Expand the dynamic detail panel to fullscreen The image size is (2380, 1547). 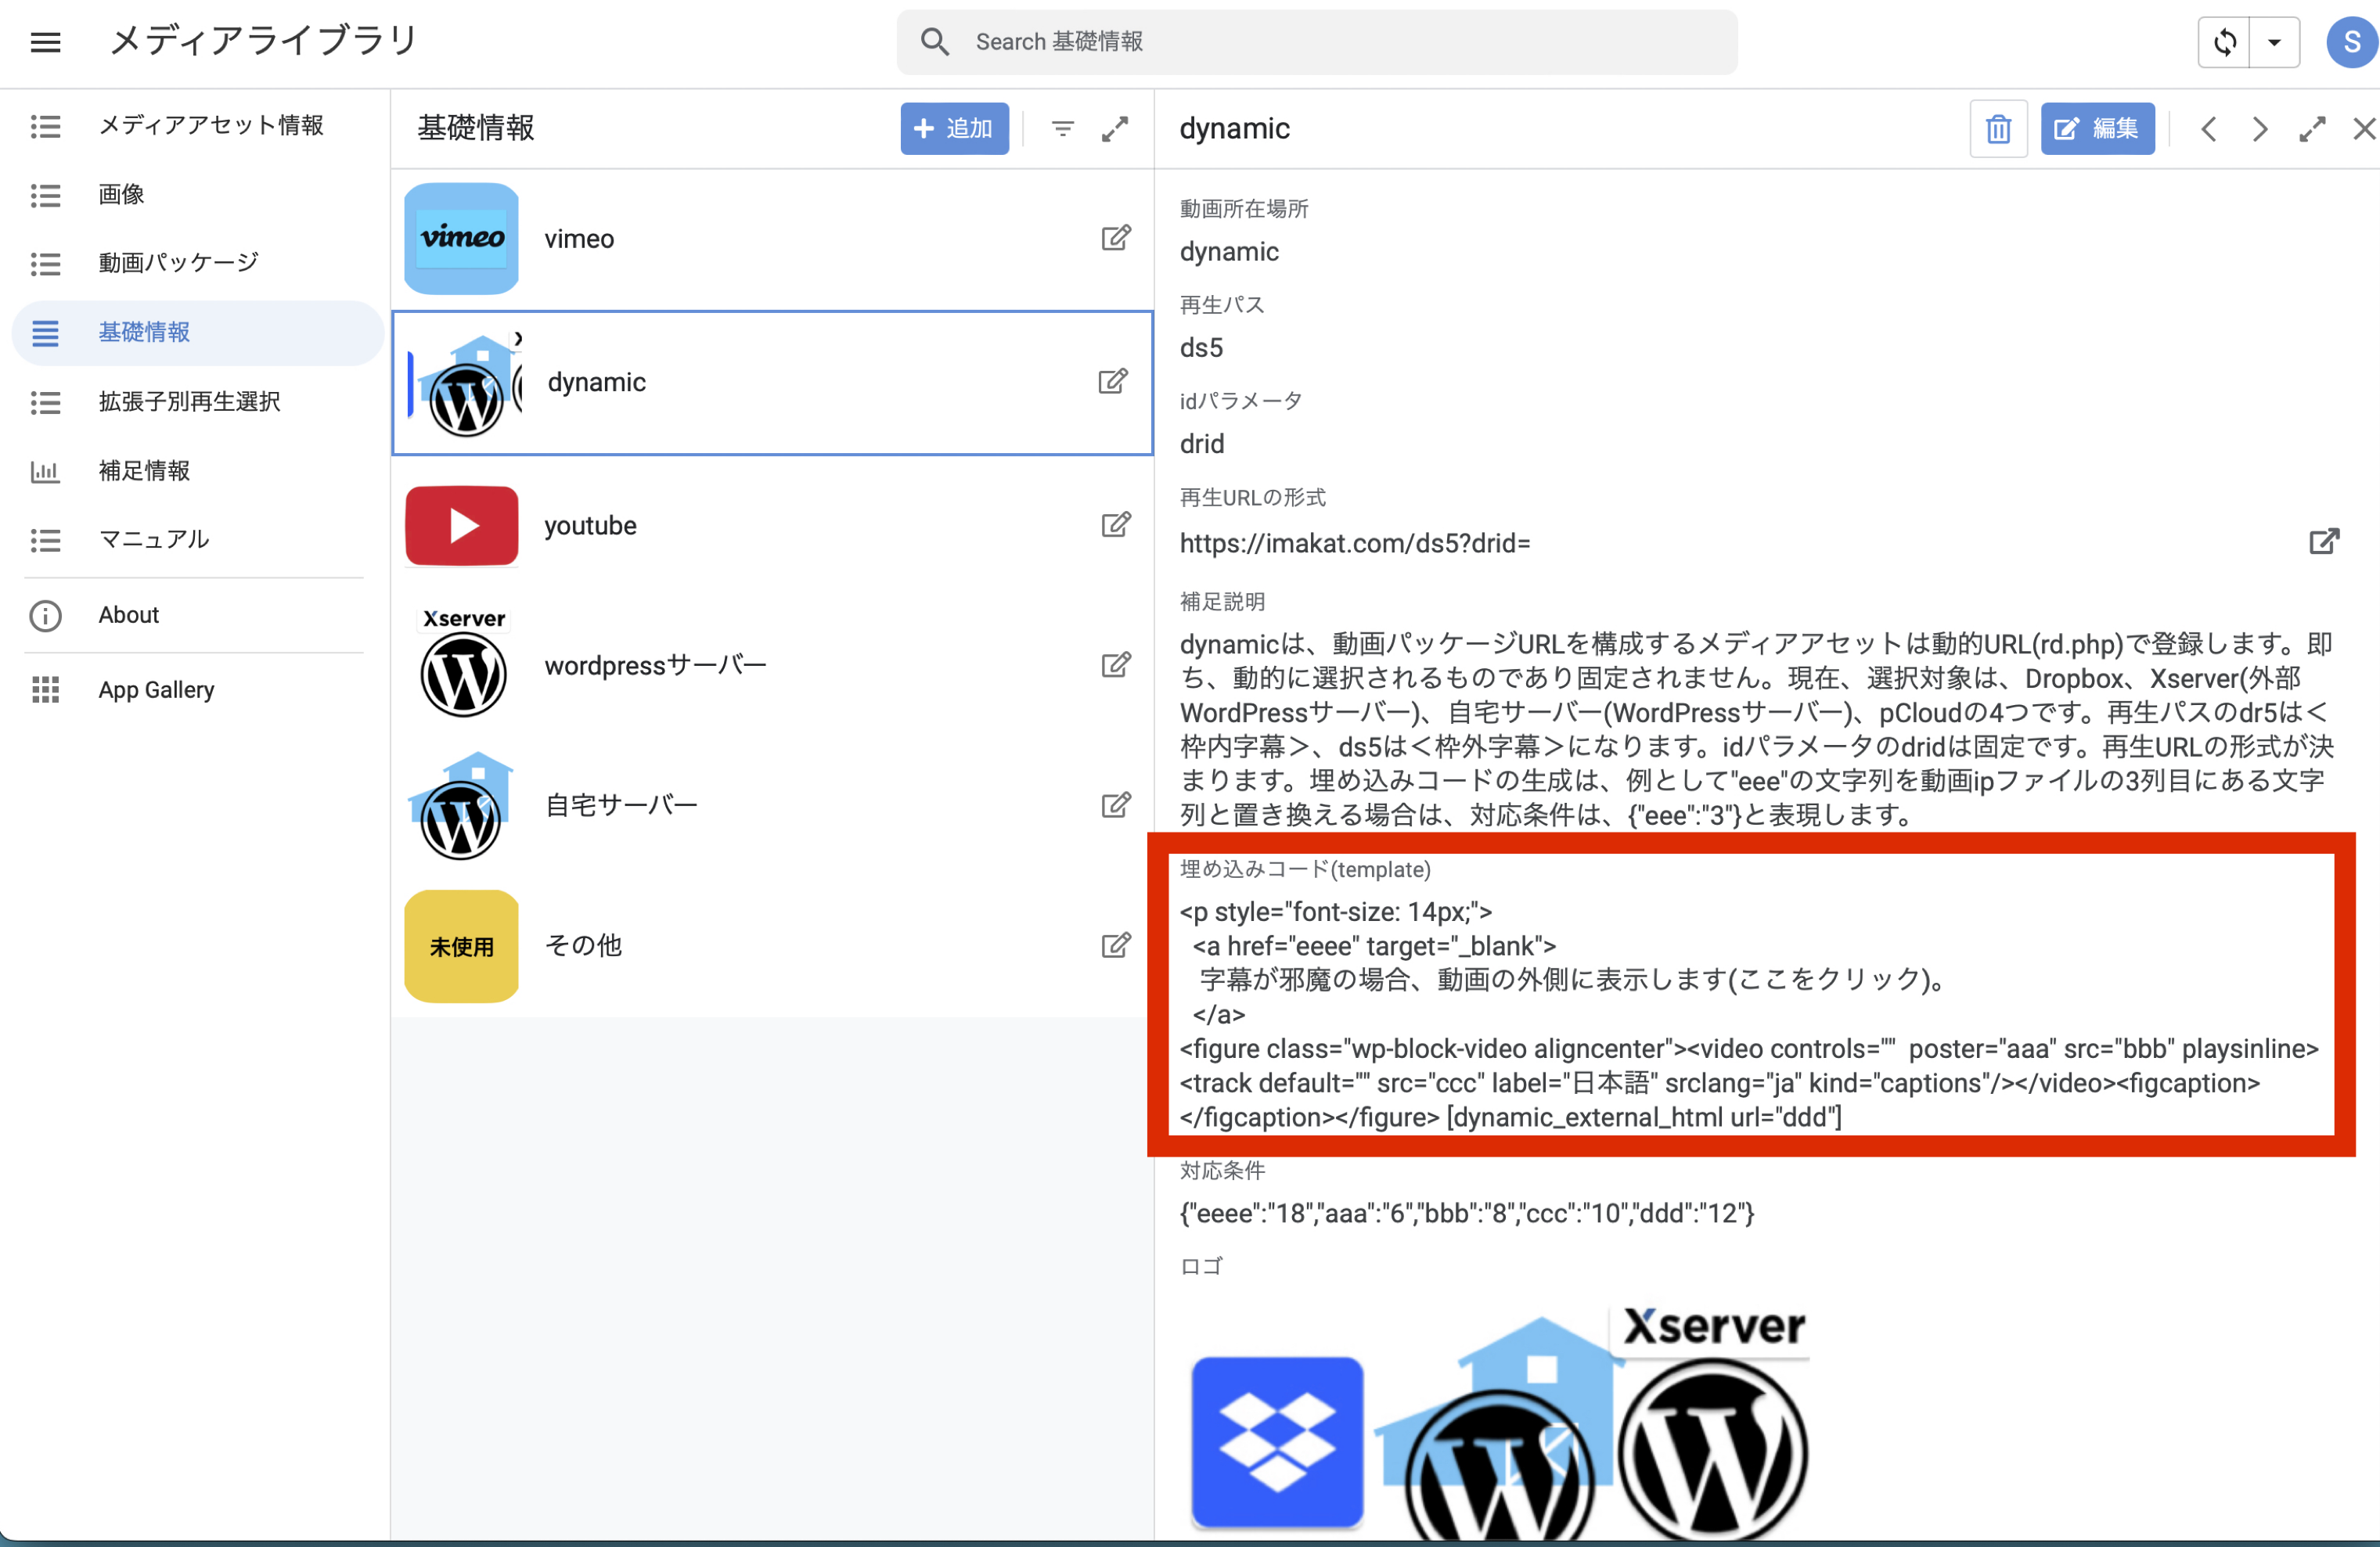(x=2311, y=129)
